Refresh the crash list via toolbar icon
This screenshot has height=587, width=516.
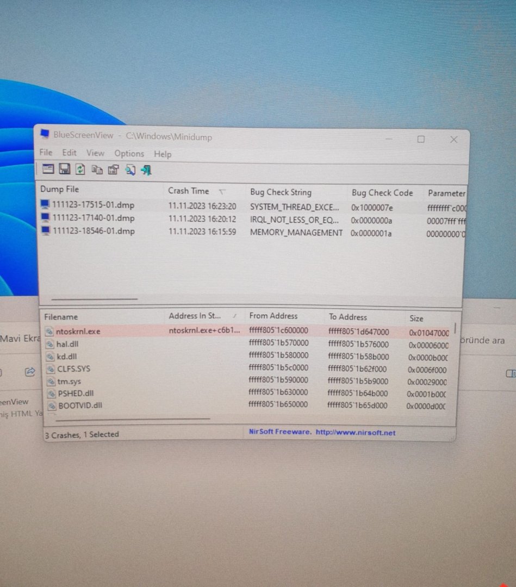(x=80, y=170)
